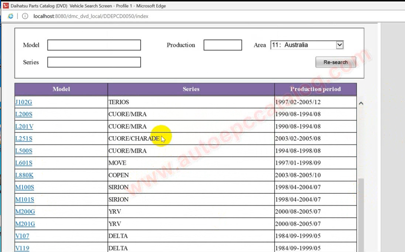Click the Edge browser icon beside address bar
The width and height of the screenshot is (405, 252).
11,16
